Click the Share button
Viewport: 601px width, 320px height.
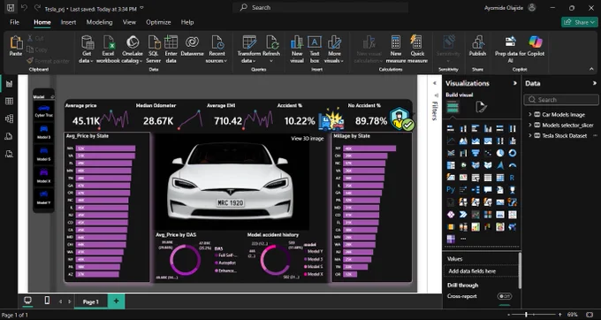(579, 22)
